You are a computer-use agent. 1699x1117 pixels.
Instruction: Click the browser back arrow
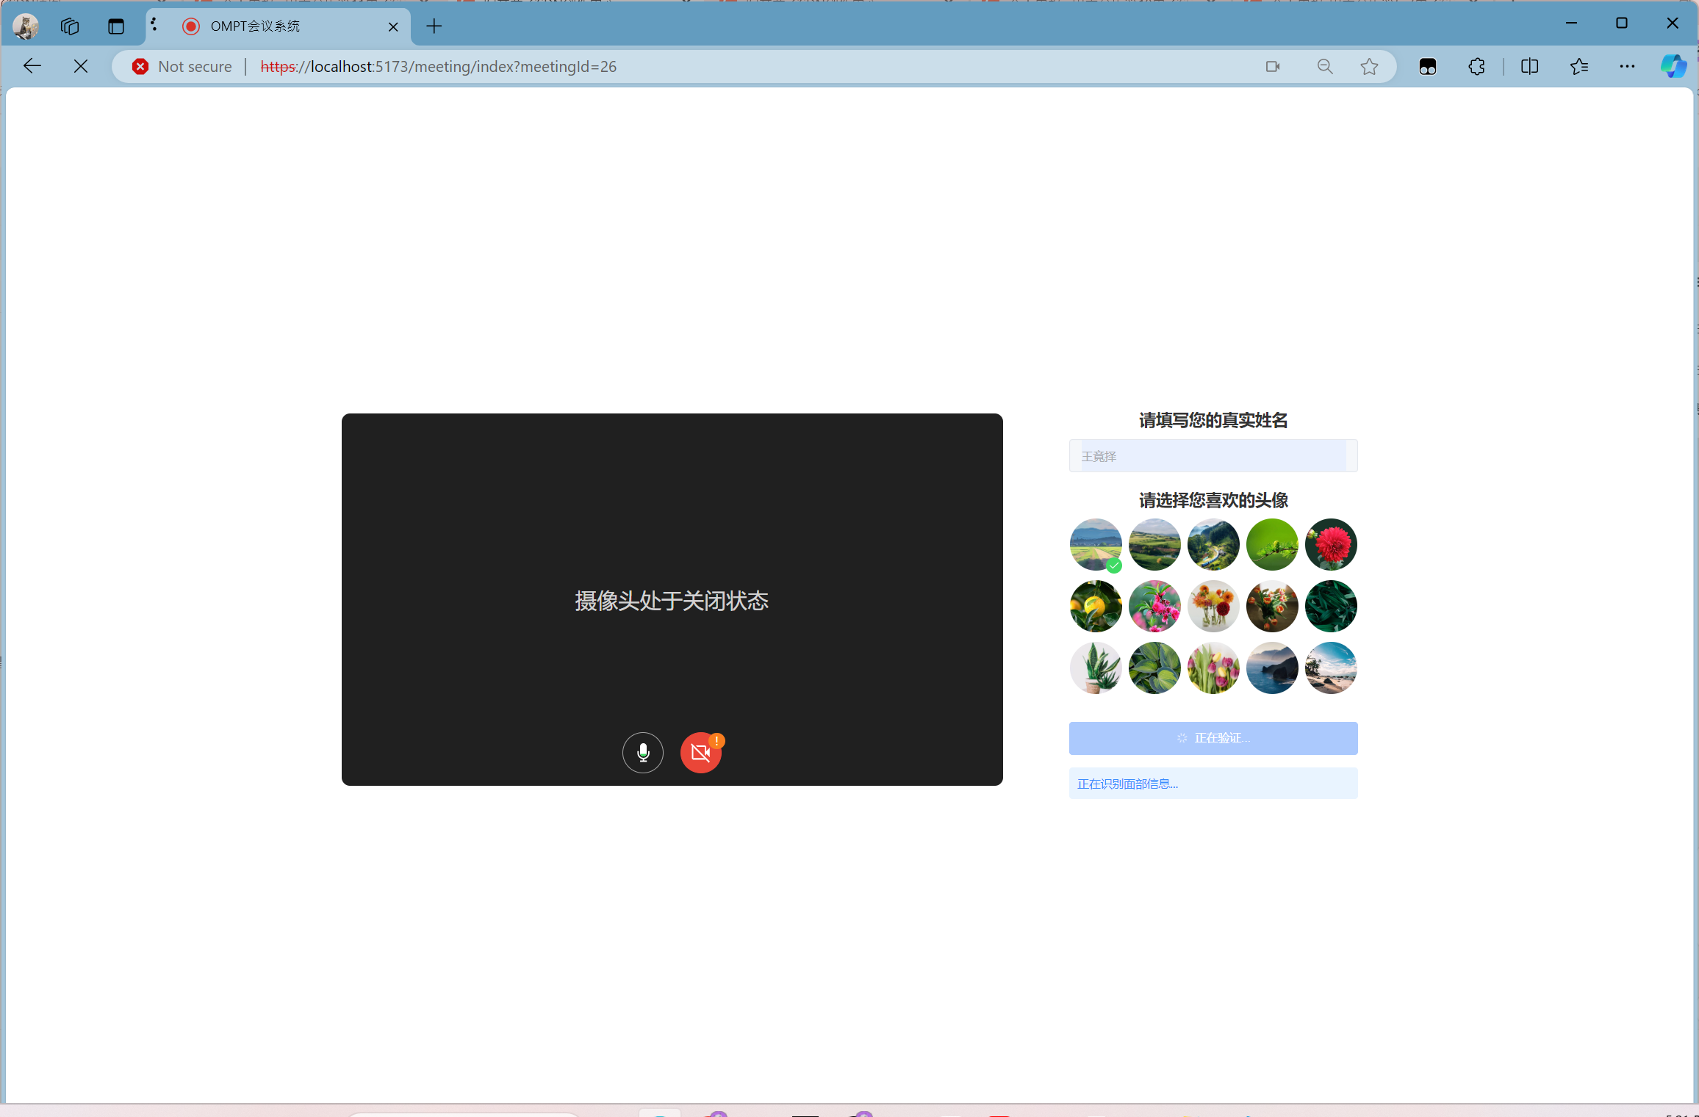coord(32,66)
